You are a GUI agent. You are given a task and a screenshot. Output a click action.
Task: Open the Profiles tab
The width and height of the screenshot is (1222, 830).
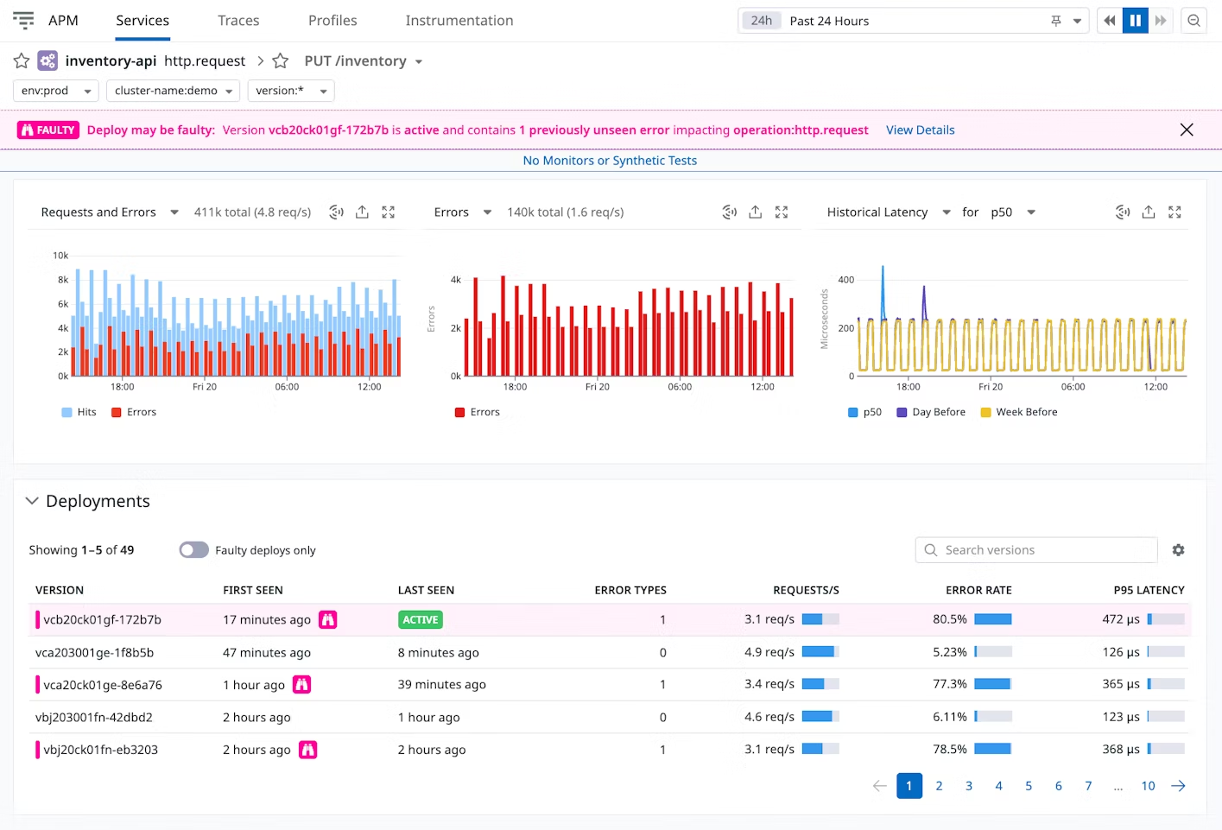332,21
